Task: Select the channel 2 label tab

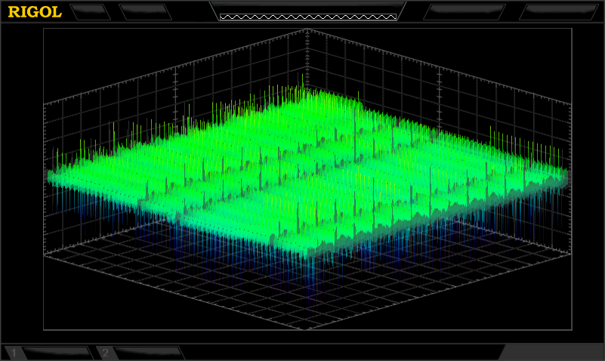Action: 140,353
